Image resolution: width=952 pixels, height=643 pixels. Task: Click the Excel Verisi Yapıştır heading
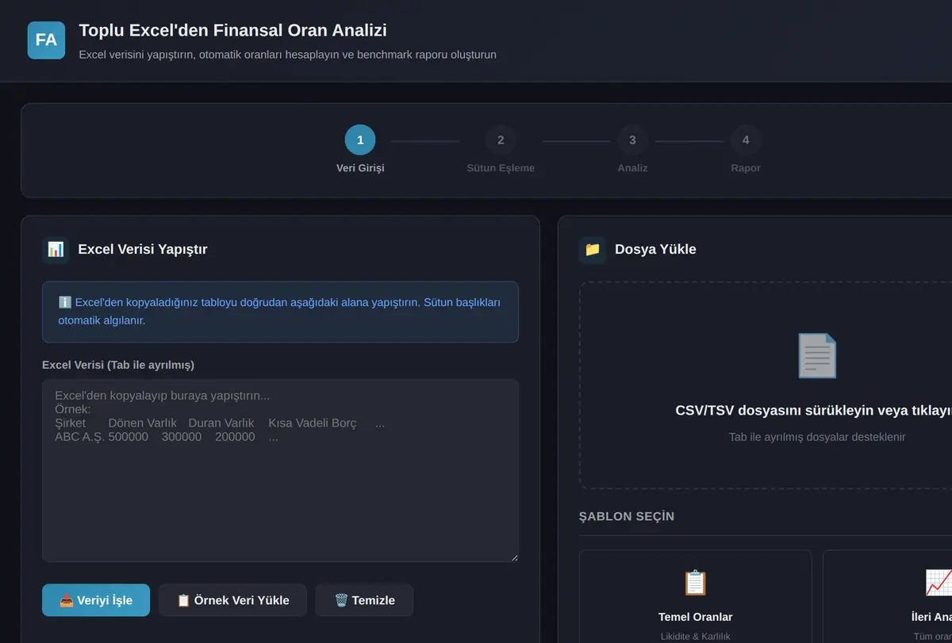click(143, 249)
